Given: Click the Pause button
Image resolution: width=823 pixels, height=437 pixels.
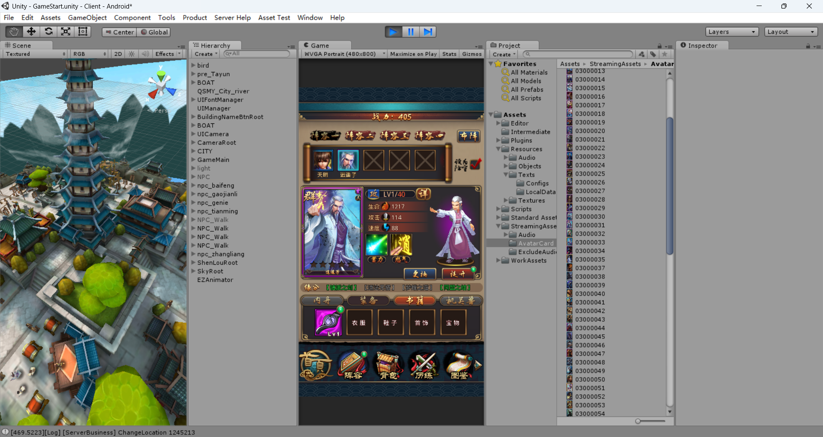Looking at the screenshot, I should tap(411, 32).
